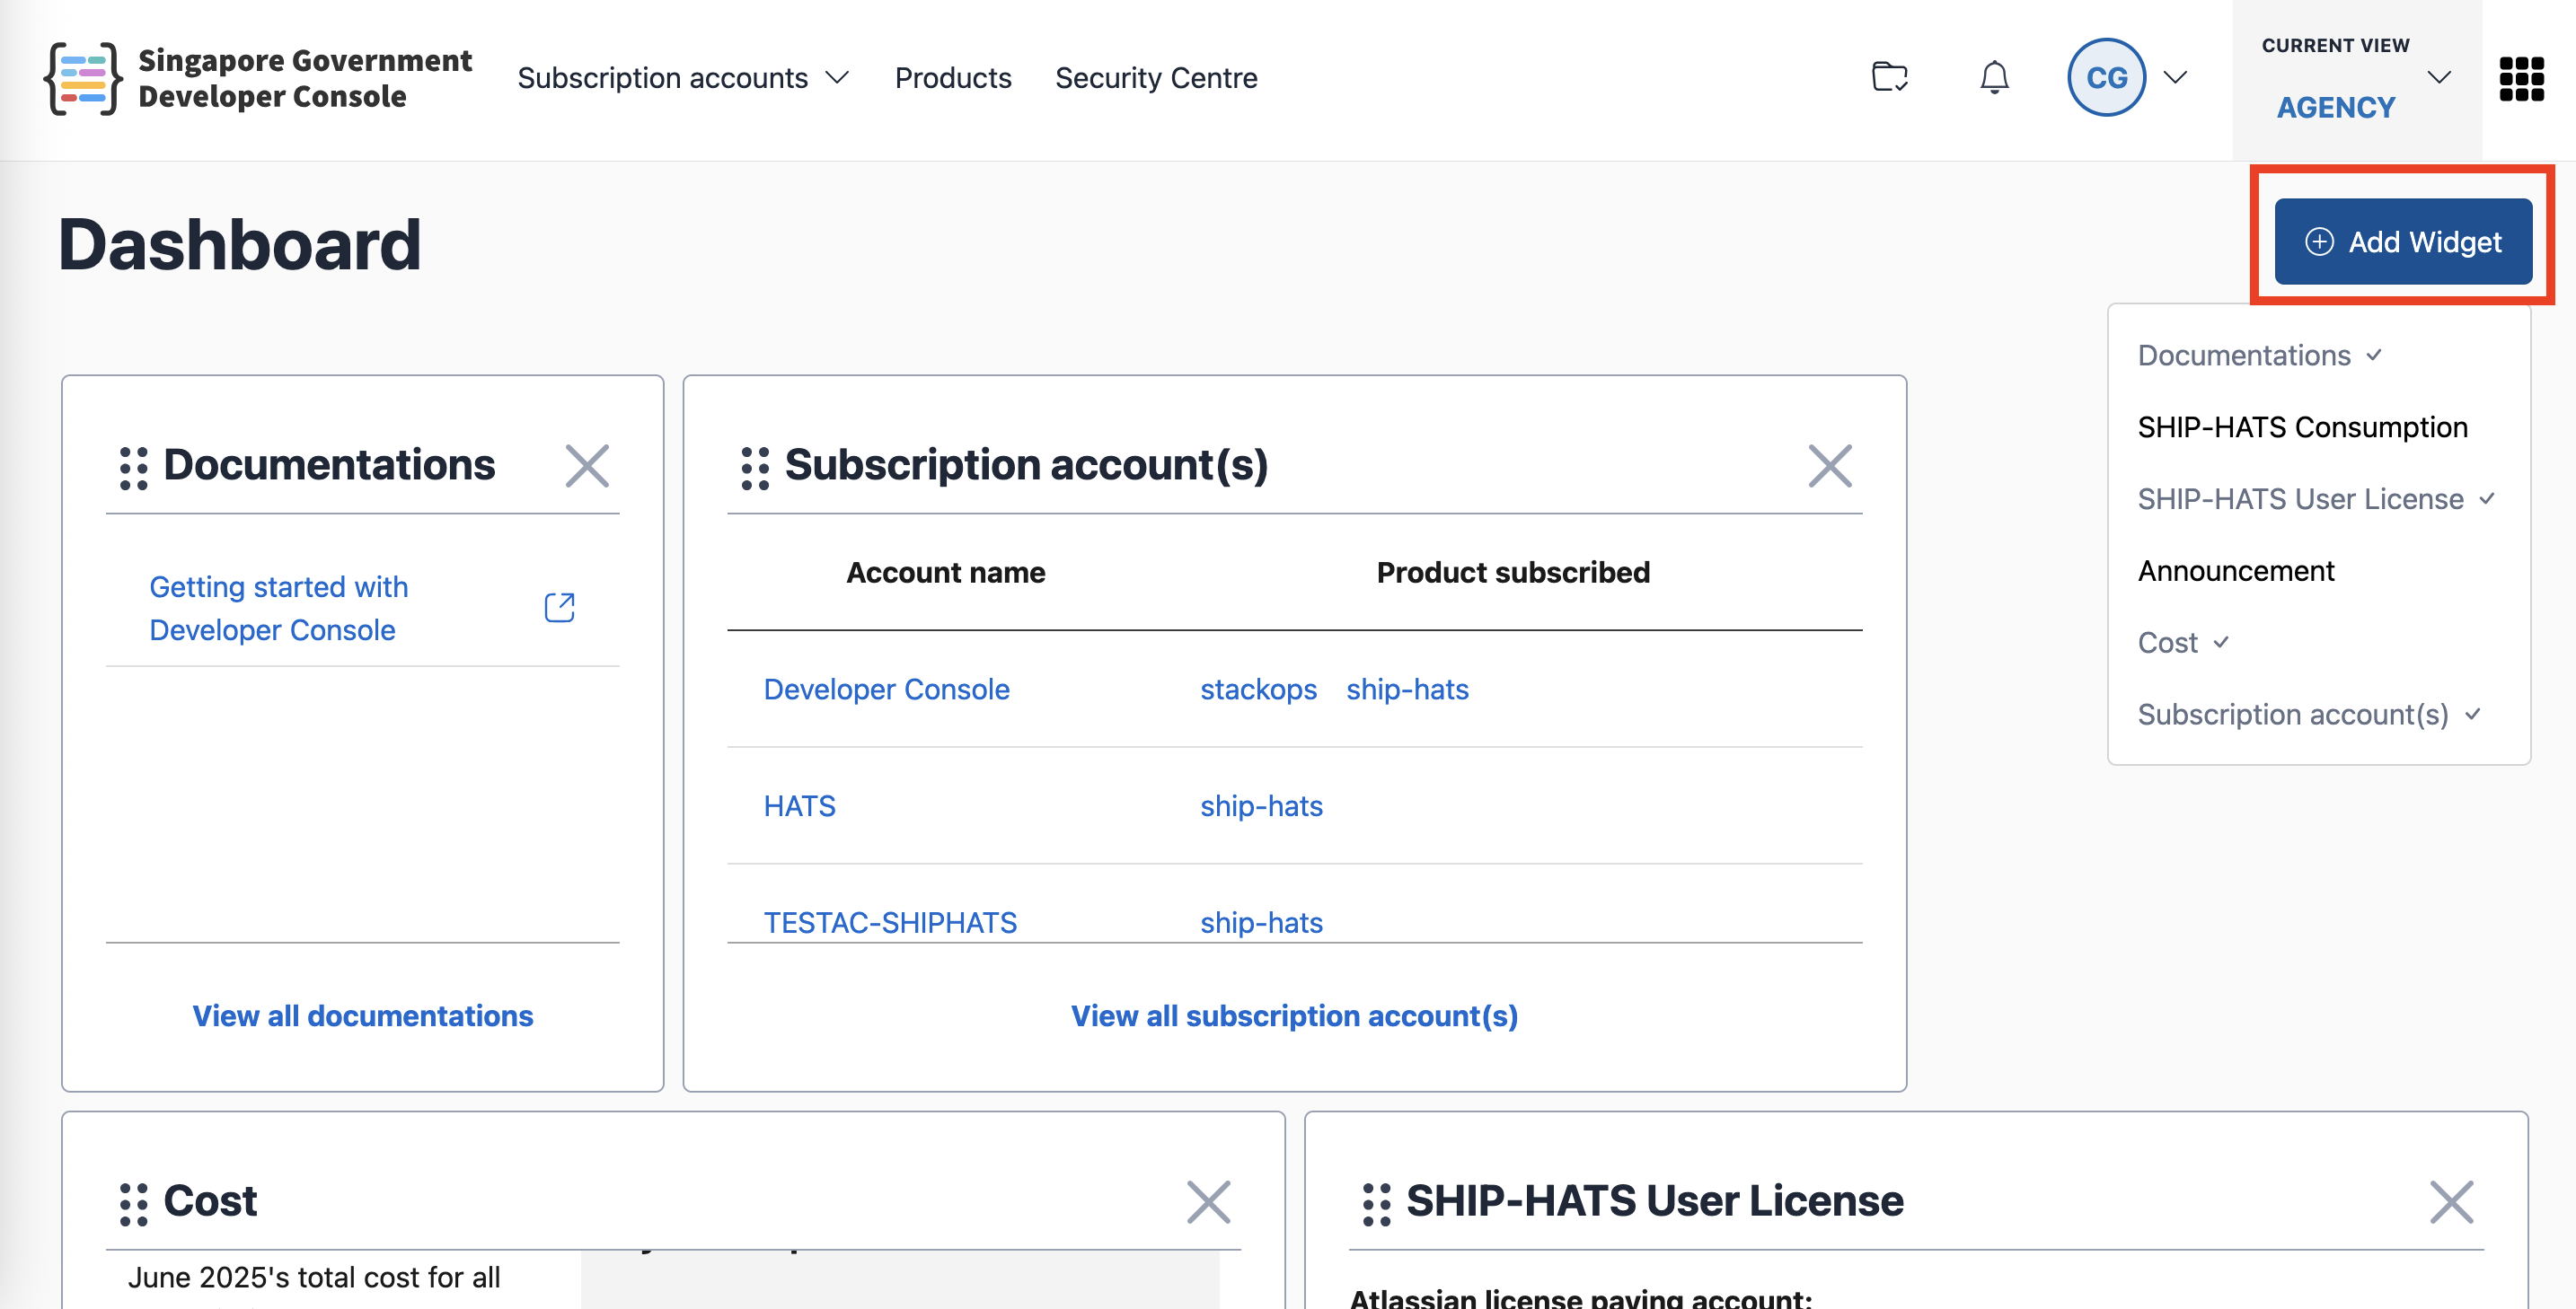
Task: Click View all documentations
Action: point(363,1015)
